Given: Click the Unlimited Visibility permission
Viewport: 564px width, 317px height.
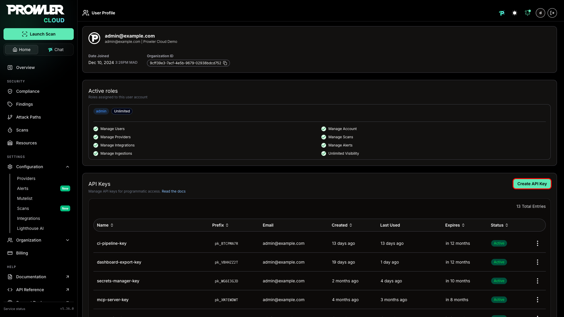Looking at the screenshot, I should (x=340, y=154).
